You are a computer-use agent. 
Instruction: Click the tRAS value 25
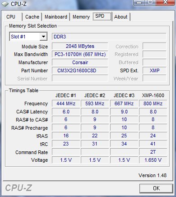(x=124, y=136)
